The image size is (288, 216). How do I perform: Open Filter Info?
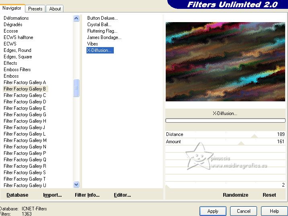[87, 195]
